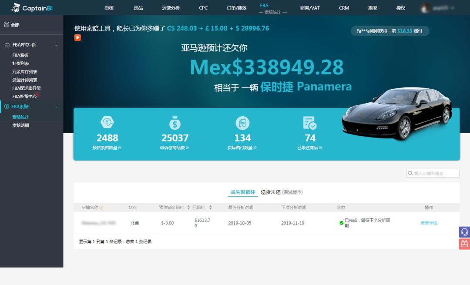This screenshot has height=285, width=470.
Task: Sort by 已赔付 column arrows
Action: (211, 208)
